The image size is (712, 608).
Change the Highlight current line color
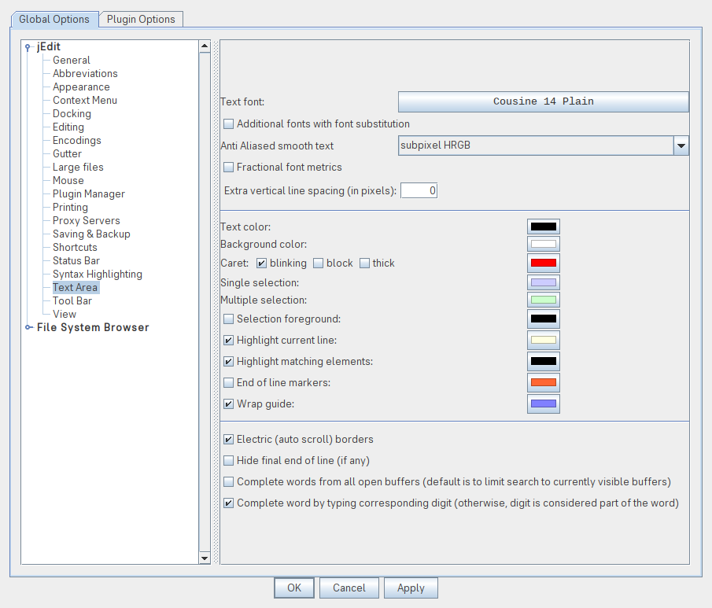543,340
